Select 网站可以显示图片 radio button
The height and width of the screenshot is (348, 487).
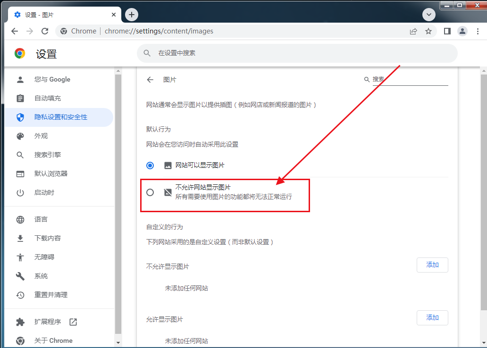[150, 165]
